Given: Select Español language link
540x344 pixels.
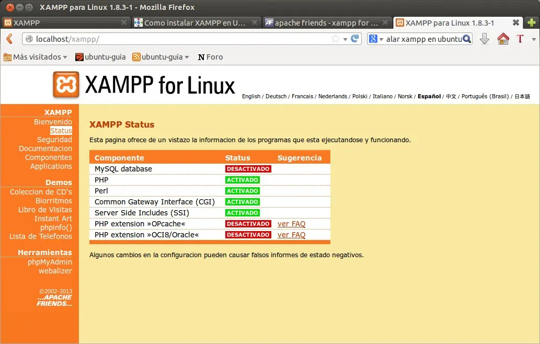Looking at the screenshot, I should pyautogui.click(x=429, y=96).
